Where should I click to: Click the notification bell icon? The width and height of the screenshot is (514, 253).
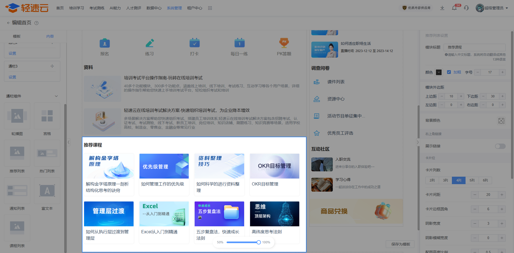(x=454, y=8)
